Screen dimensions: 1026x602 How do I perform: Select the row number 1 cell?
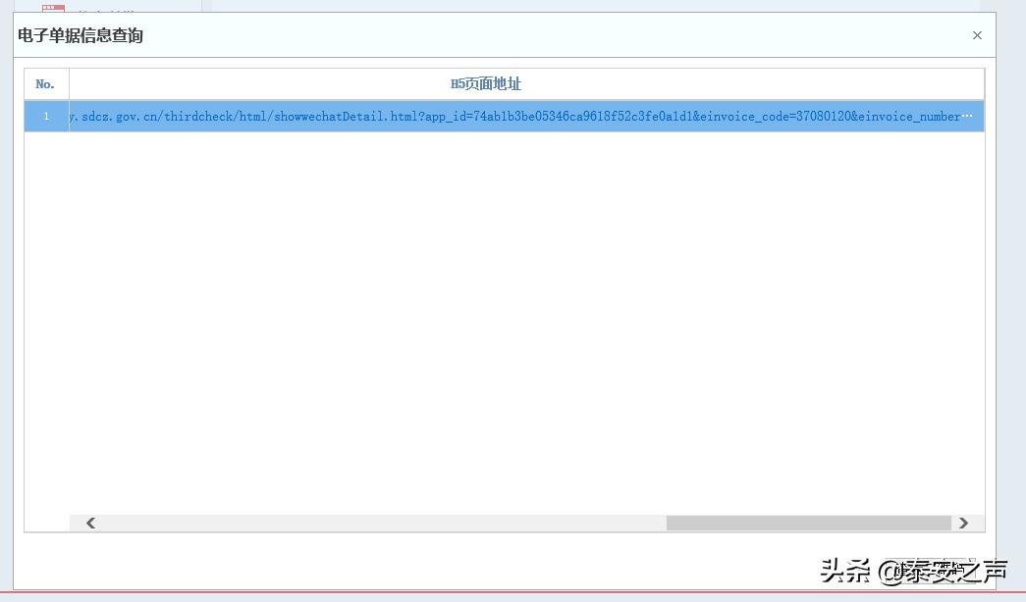(46, 117)
